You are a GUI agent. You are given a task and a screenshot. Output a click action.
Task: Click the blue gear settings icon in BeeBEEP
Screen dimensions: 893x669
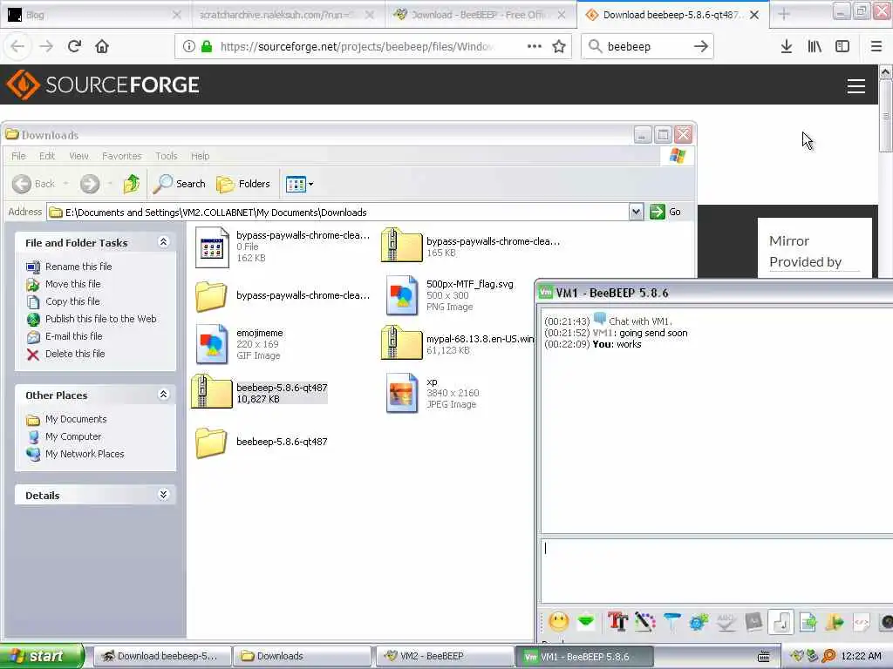699,622
